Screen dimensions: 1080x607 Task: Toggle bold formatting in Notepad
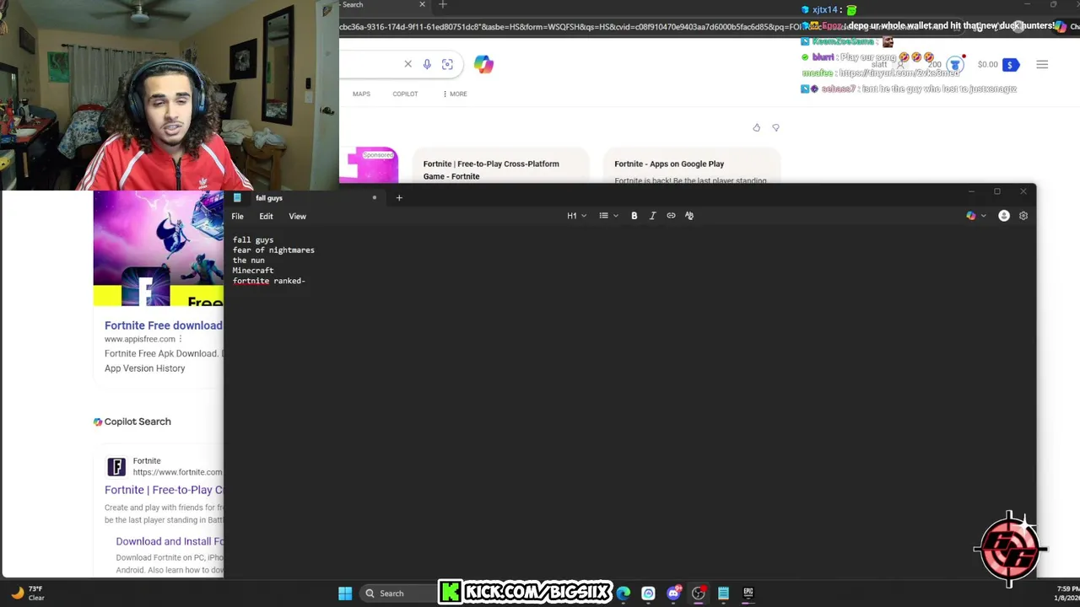tap(634, 216)
